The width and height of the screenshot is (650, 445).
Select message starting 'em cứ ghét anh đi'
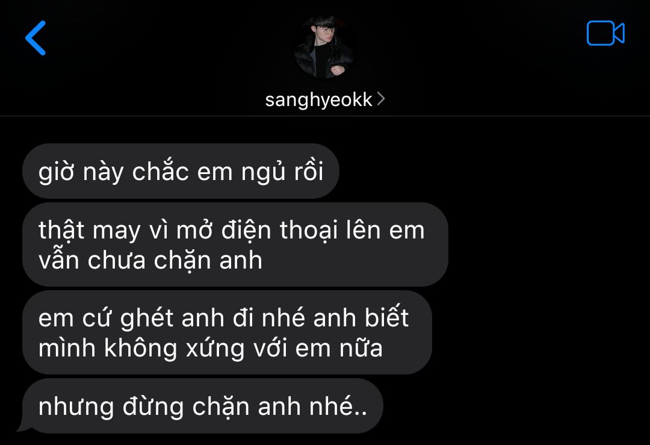tap(227, 332)
